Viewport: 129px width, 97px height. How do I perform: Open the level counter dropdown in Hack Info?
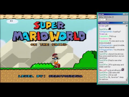pos(106,19)
